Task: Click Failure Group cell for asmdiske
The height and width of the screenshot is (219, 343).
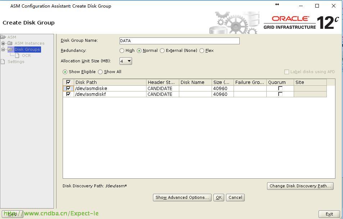Action: [250, 88]
